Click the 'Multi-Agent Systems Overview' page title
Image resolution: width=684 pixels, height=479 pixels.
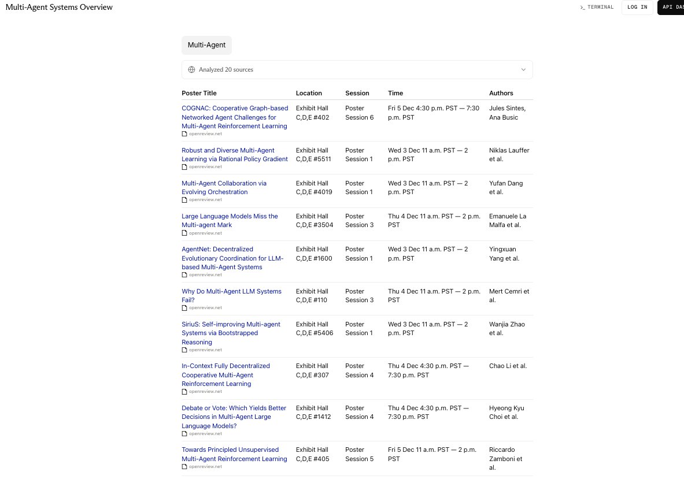click(59, 7)
